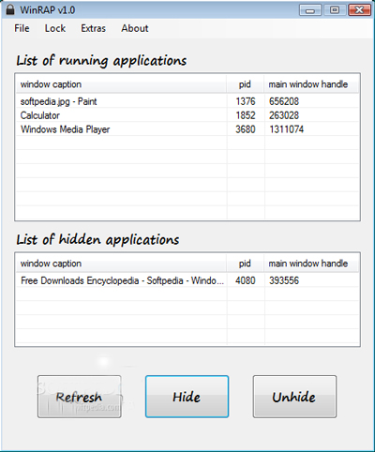The height and width of the screenshot is (452, 375).
Task: Open the Lock menu
Action: [55, 28]
